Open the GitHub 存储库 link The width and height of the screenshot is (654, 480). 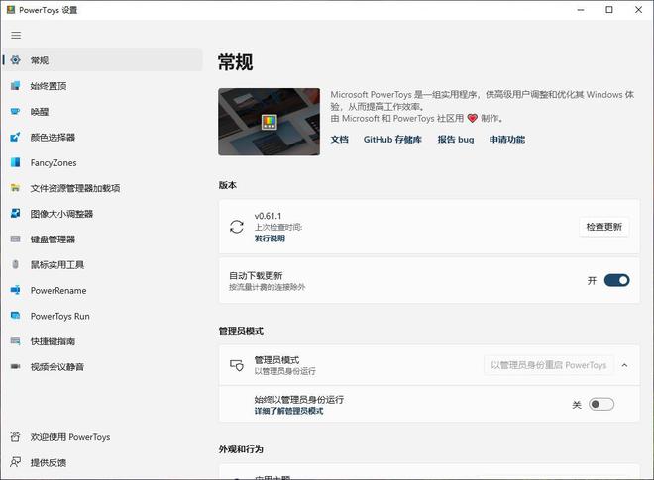[x=392, y=140]
